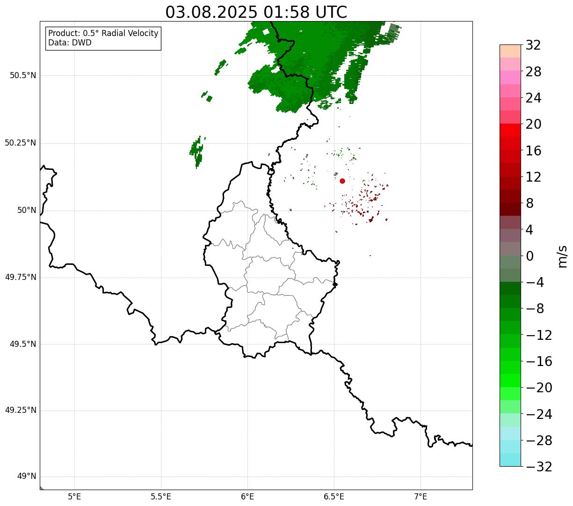
Task: Click the colorbar label 8
Action: (529, 203)
